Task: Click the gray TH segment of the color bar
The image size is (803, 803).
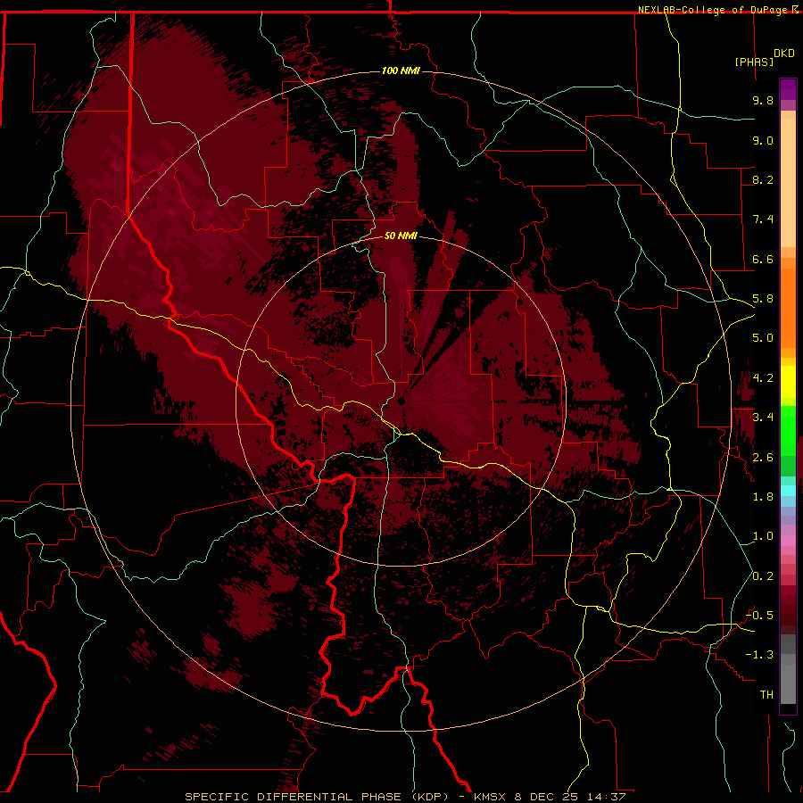Action: click(x=788, y=683)
